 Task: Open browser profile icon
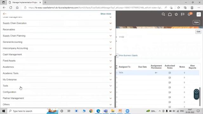tap(192, 8)
